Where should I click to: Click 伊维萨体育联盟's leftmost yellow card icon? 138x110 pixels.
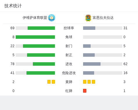click(49, 82)
